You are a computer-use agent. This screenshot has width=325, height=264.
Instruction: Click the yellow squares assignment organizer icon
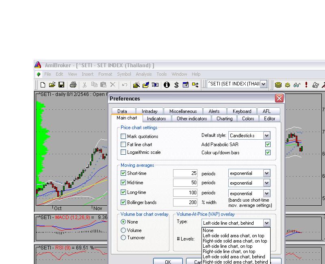pyautogui.click(x=195, y=85)
